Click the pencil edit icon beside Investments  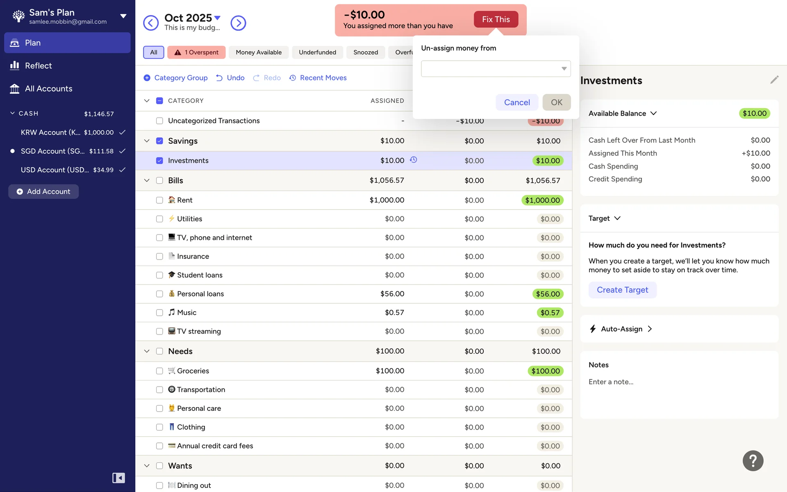(774, 80)
